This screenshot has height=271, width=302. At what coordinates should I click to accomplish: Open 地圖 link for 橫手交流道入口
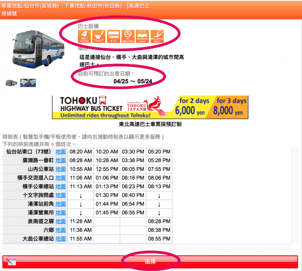coord(60,178)
